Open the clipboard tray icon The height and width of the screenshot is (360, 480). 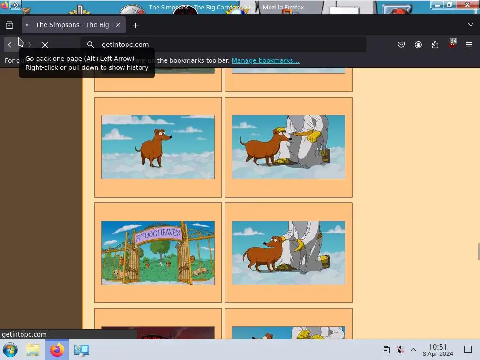tap(386, 350)
